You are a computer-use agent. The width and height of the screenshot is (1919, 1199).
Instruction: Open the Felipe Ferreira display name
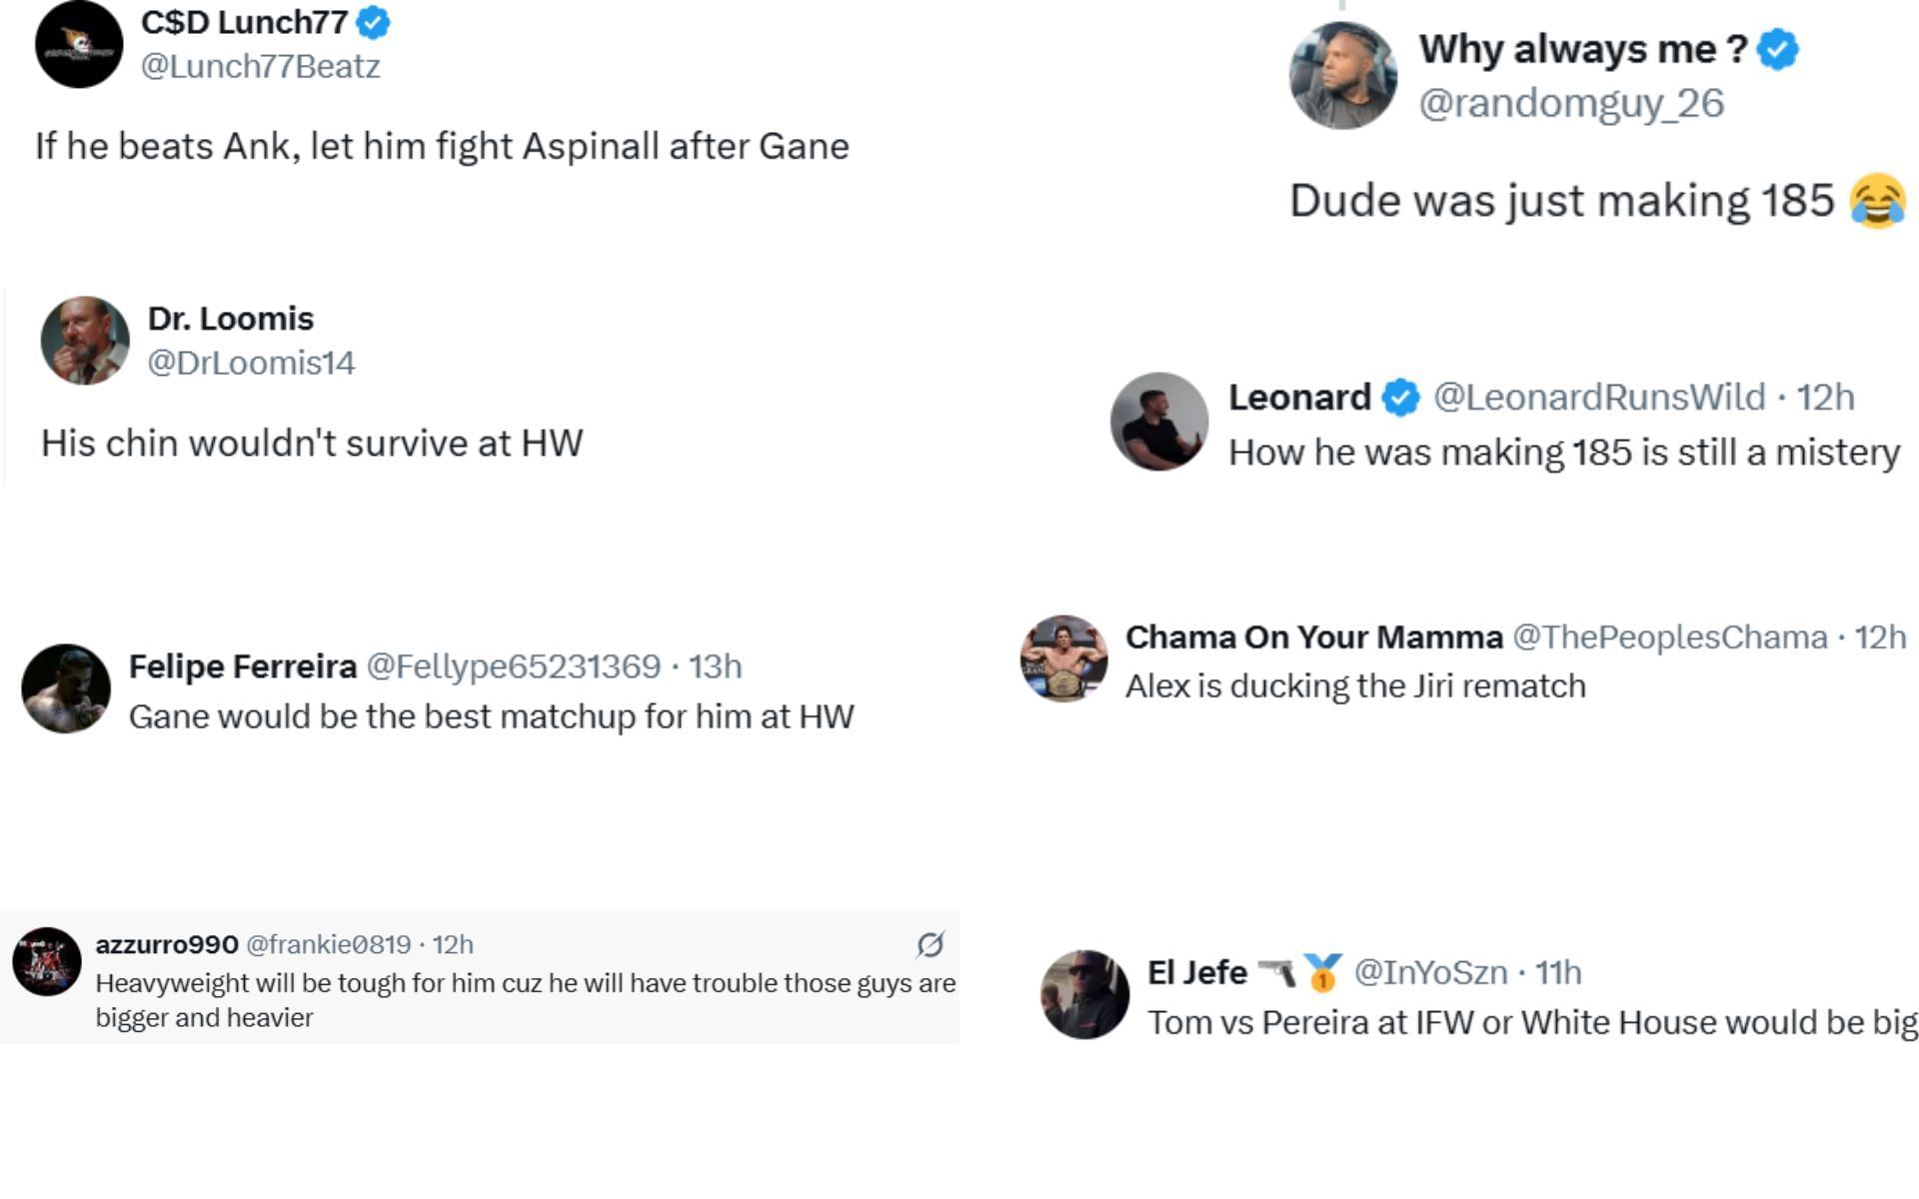[x=243, y=666]
